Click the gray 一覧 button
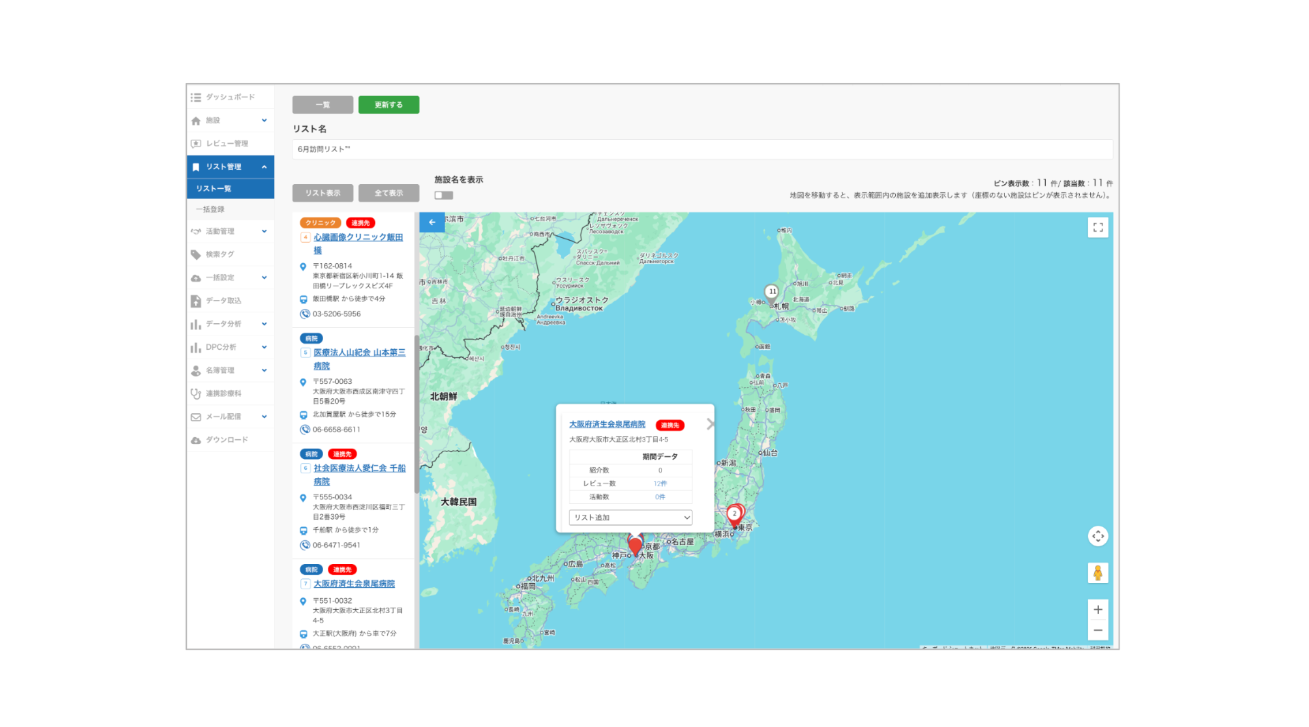The height and width of the screenshot is (727, 1309). [x=322, y=104]
